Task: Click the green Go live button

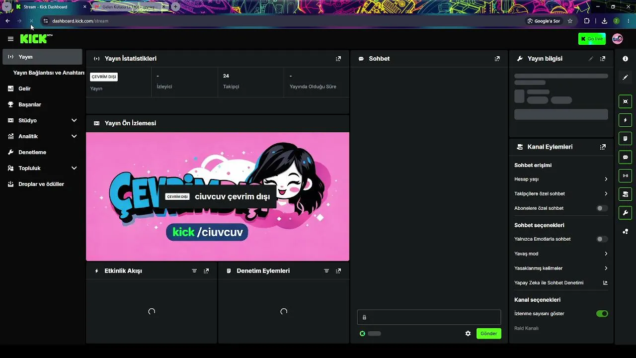Action: pos(592,39)
